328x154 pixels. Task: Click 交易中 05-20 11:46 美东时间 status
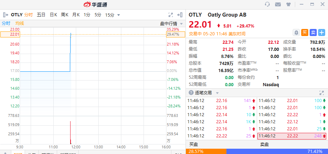point(217,34)
